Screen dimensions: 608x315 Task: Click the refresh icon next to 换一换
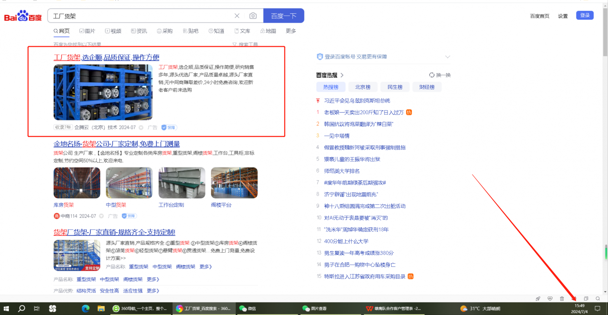pos(432,75)
